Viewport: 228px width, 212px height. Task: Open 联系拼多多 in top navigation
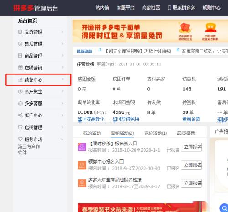pyautogui.click(x=184, y=8)
